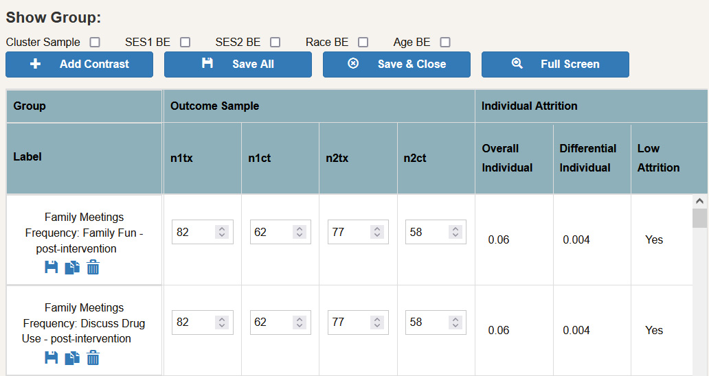Duplicate the Discuss Drug Use row
The height and width of the screenshot is (376, 709).
click(x=72, y=358)
